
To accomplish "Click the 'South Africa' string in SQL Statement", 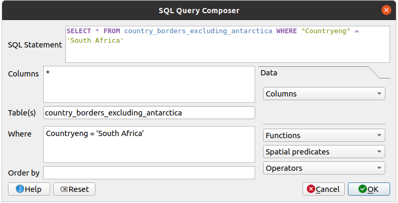I will click(95, 41).
